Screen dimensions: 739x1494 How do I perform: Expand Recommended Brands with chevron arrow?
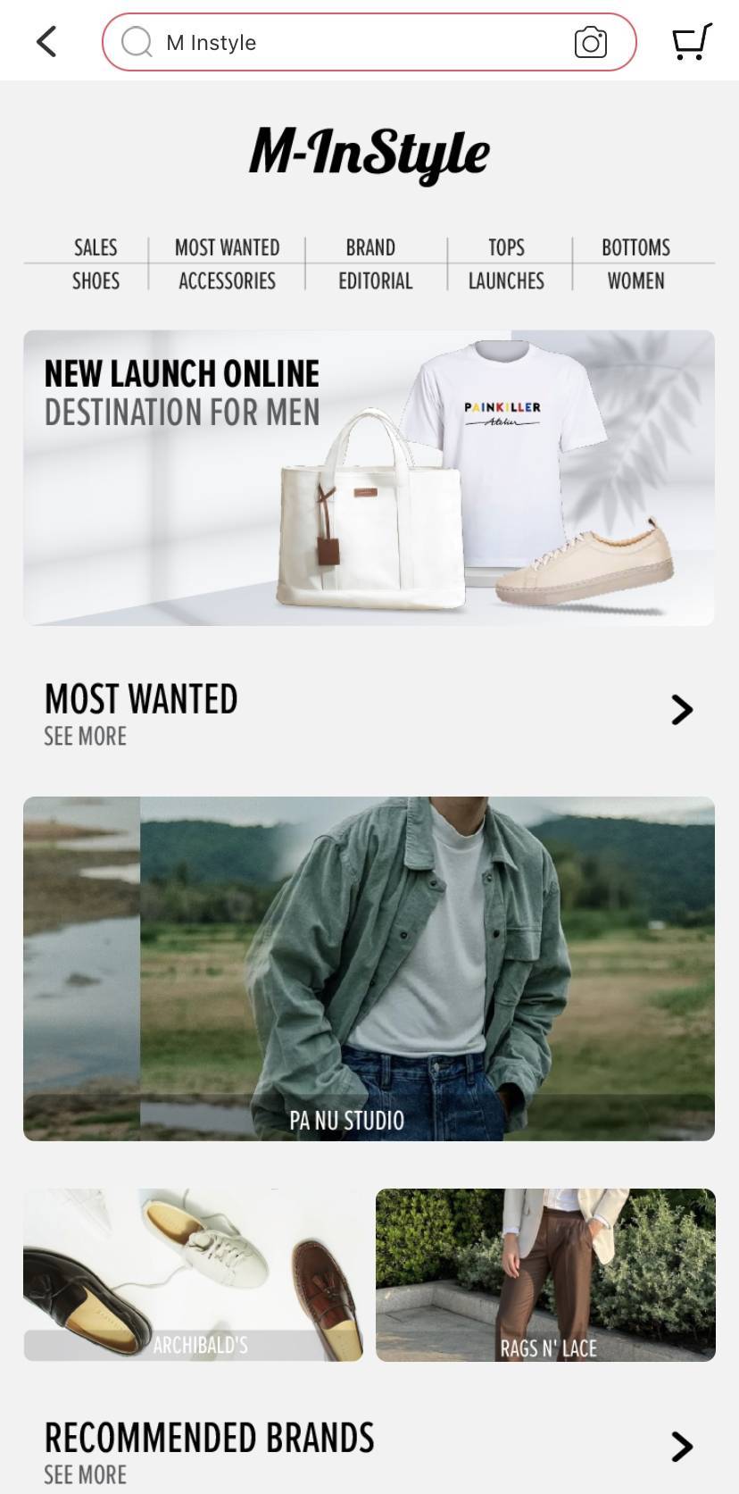[x=682, y=1447]
